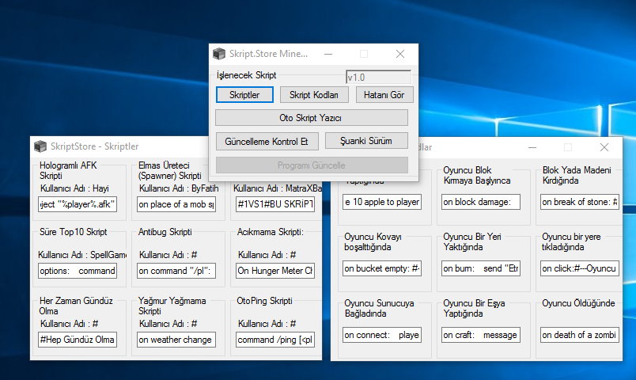Click the 'on connect:' code field
This screenshot has height=380, width=636.
tap(382, 335)
